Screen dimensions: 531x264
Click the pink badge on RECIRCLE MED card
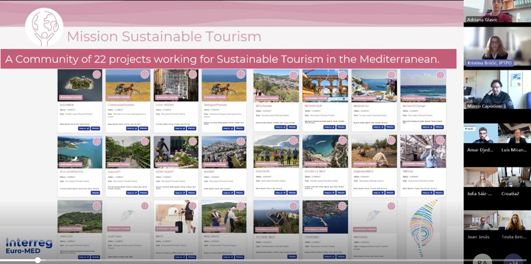point(342,141)
